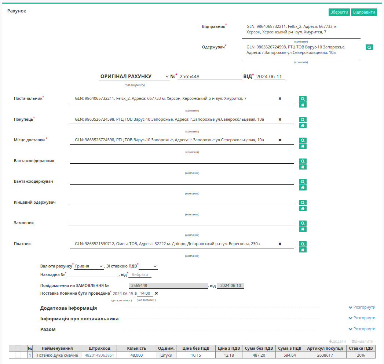
Task: Expand Додаткова інформація section
Action: (x=362, y=307)
